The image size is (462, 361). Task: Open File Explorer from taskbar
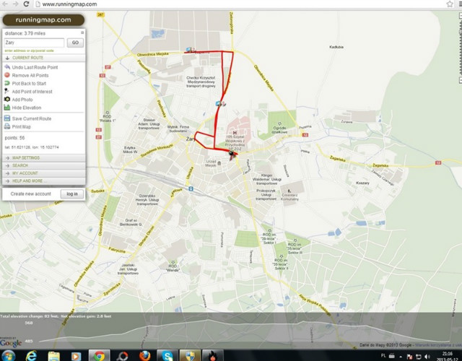tap(53, 356)
